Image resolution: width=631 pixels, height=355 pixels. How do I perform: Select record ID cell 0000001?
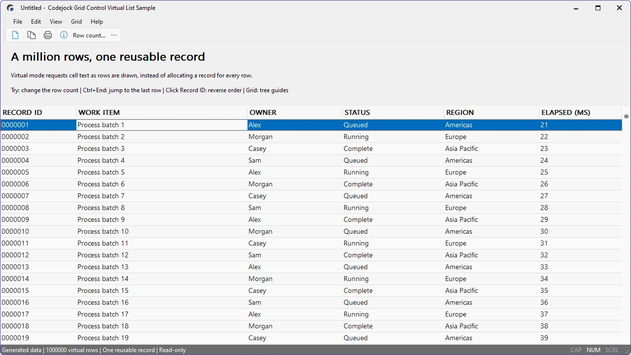[38, 125]
